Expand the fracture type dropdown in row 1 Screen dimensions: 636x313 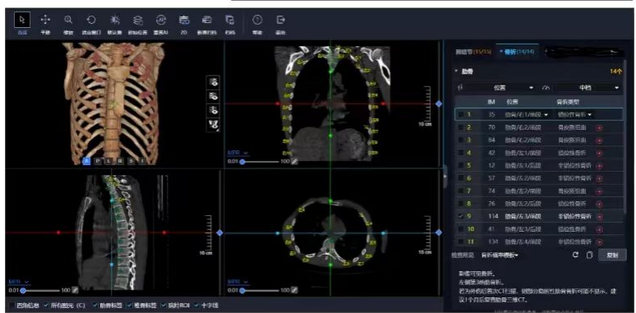[x=575, y=115]
